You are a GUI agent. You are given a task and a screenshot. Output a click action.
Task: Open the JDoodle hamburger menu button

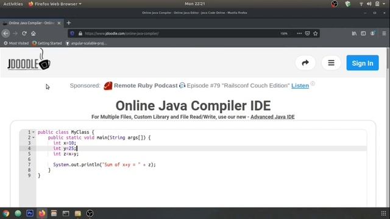point(331,63)
